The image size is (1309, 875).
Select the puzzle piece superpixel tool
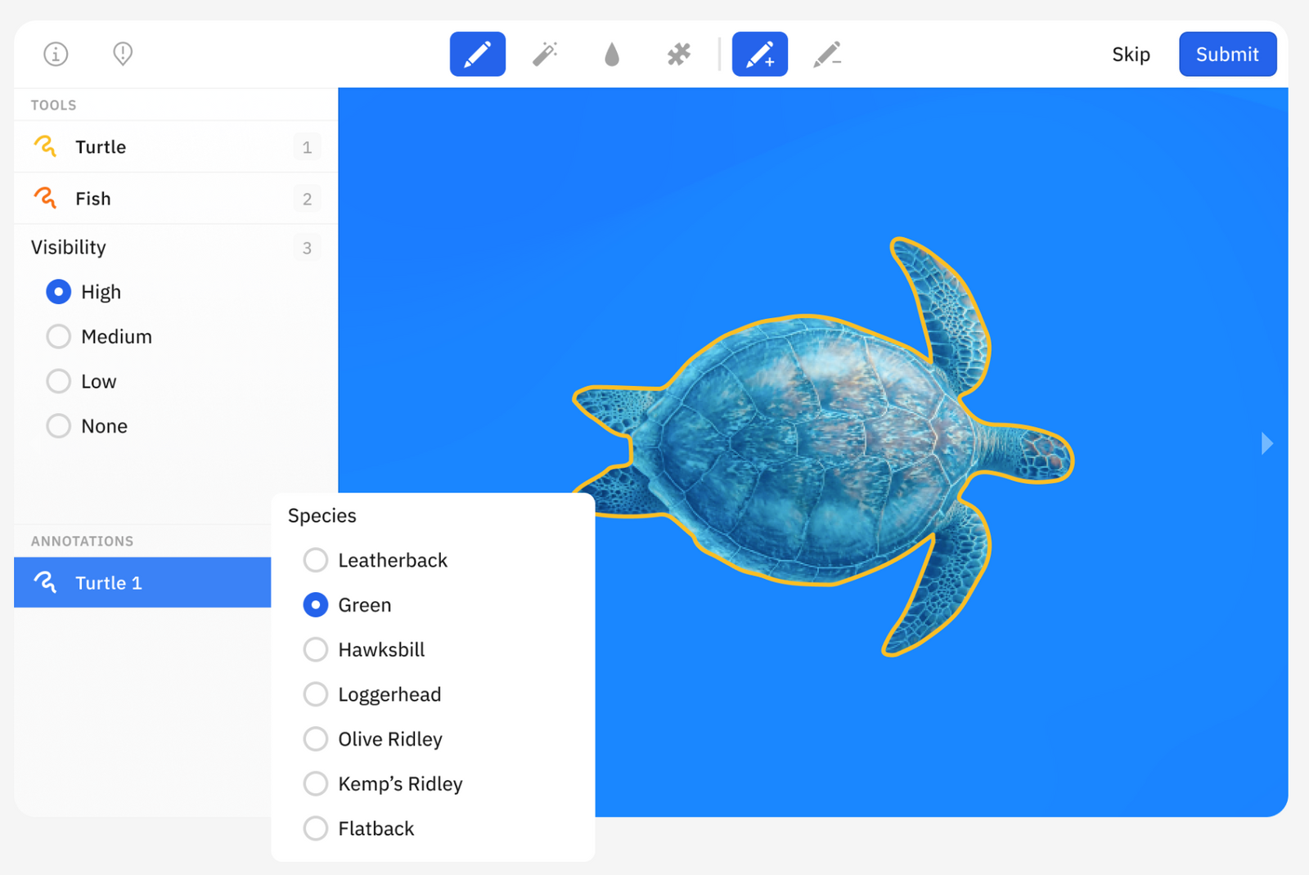pyautogui.click(x=678, y=55)
